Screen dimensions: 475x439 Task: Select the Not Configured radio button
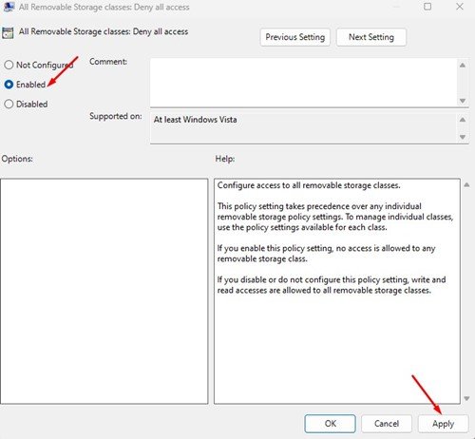pyautogui.click(x=9, y=65)
